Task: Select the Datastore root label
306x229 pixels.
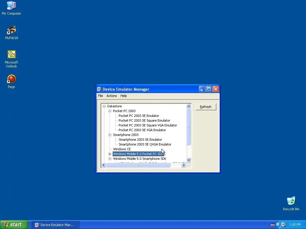Action: pyautogui.click(x=114, y=106)
